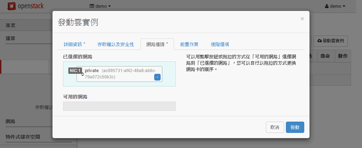This screenshot has width=362, height=148.
Task: Show the 進階選項 tab
Action: click(x=220, y=44)
